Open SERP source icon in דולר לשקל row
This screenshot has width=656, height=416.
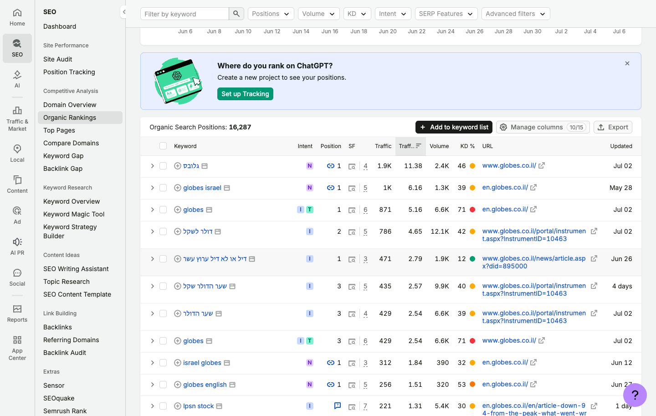(218, 231)
